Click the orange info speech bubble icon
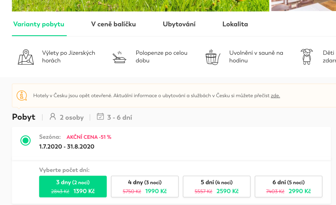This screenshot has width=336, height=205. tap(22, 96)
